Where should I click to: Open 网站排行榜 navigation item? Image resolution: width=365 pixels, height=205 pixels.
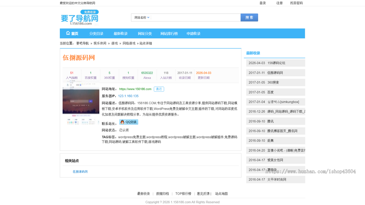coord(169,34)
